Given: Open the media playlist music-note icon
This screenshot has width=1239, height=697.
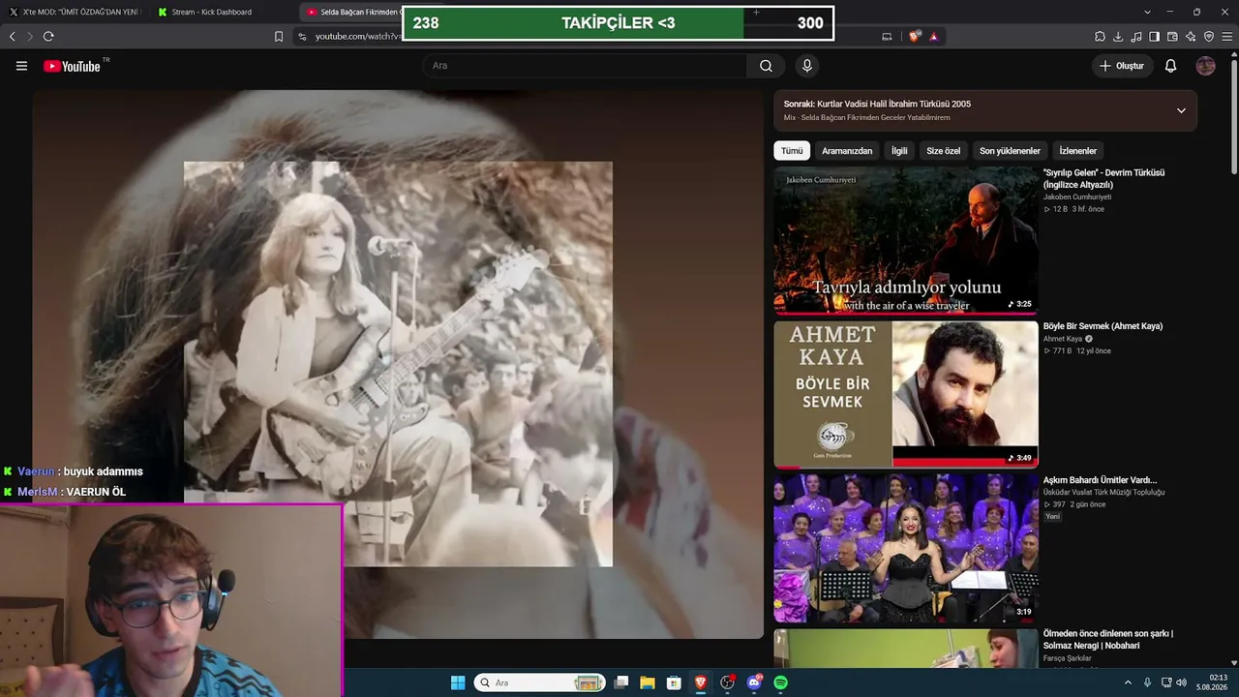Looking at the screenshot, I should (x=1136, y=37).
